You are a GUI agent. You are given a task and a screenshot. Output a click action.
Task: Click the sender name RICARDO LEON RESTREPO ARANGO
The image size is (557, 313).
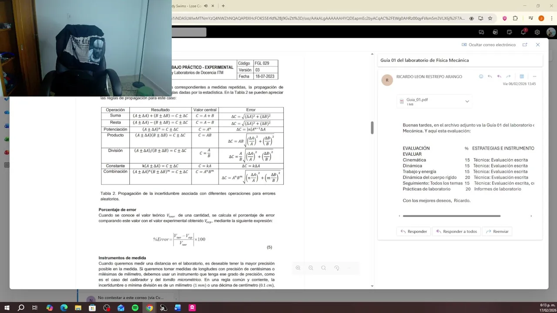pyautogui.click(x=429, y=77)
